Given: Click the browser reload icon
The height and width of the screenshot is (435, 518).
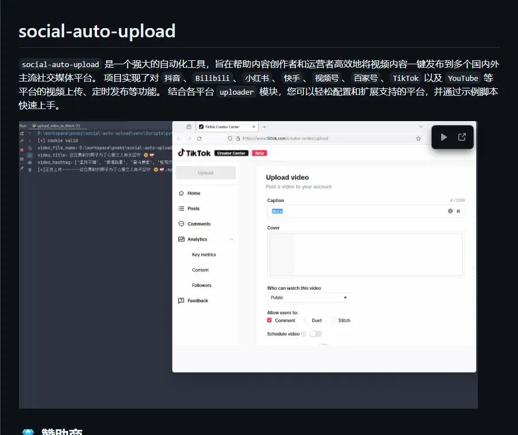Looking at the screenshot, I should point(199,138).
